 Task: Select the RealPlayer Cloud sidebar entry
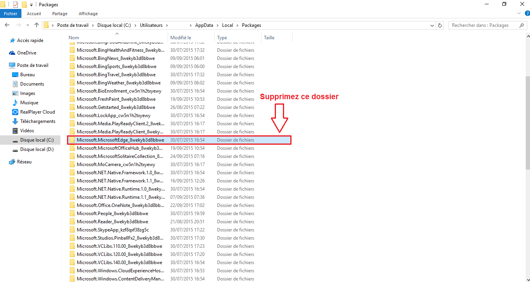click(x=37, y=112)
